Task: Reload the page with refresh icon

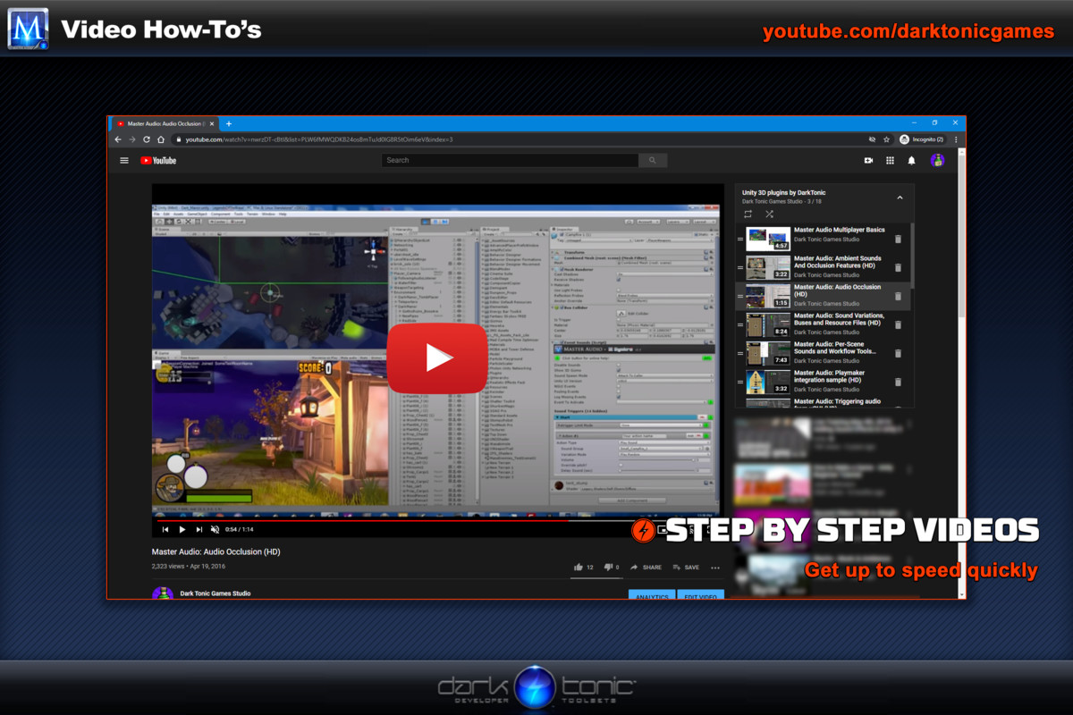Action: click(x=147, y=139)
